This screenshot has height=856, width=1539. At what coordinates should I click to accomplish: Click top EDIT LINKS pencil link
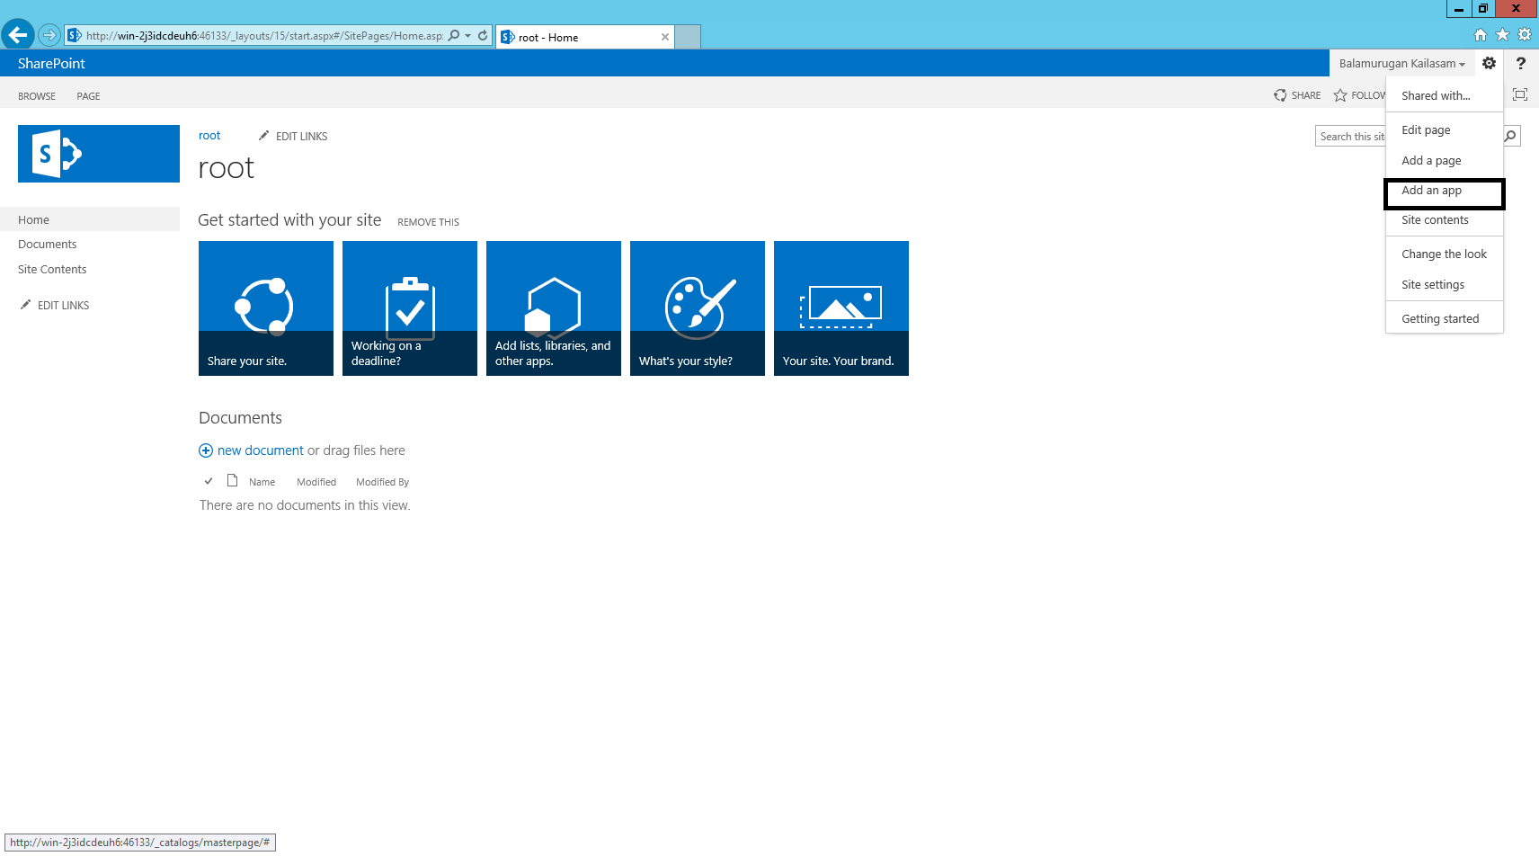pos(293,136)
